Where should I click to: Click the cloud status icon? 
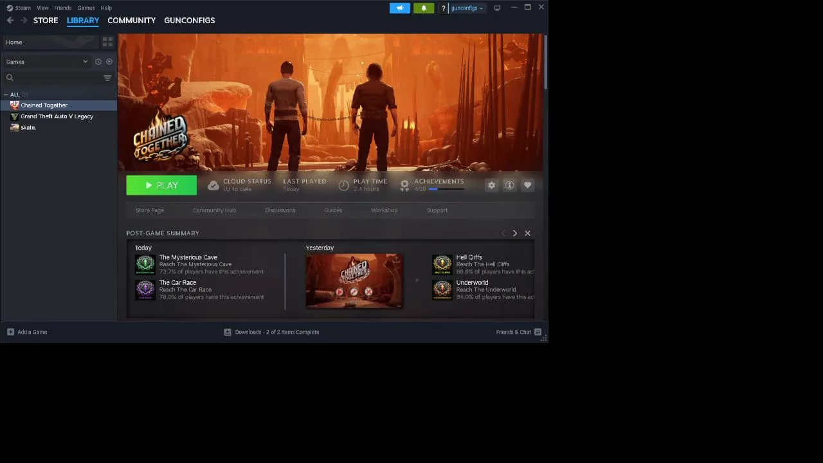[x=213, y=185]
